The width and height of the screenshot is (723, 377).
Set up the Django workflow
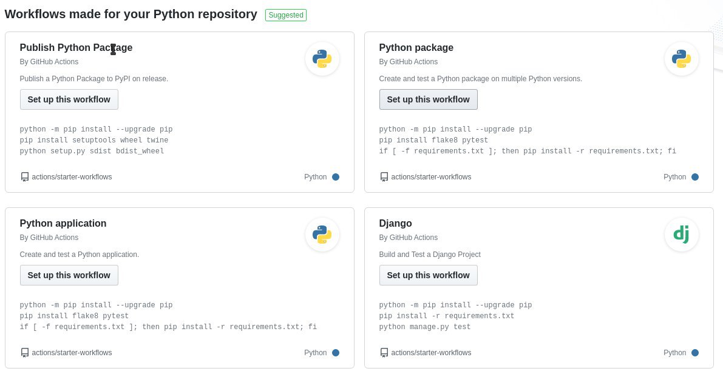click(x=429, y=275)
